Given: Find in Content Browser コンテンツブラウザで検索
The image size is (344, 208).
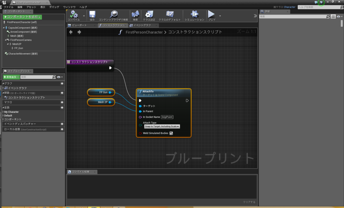Looking at the screenshot, I should [114, 15].
